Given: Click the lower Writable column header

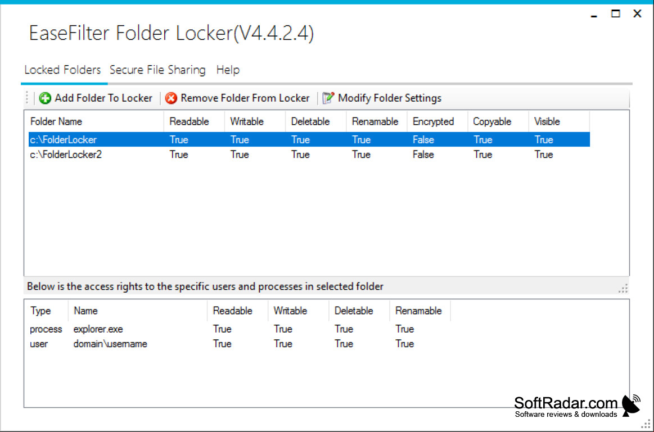Looking at the screenshot, I should pos(298,310).
